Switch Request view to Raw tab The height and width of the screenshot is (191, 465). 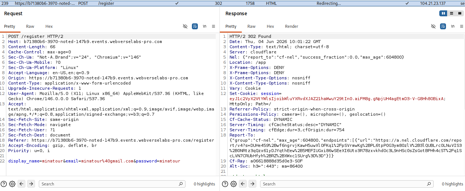click(x=30, y=26)
